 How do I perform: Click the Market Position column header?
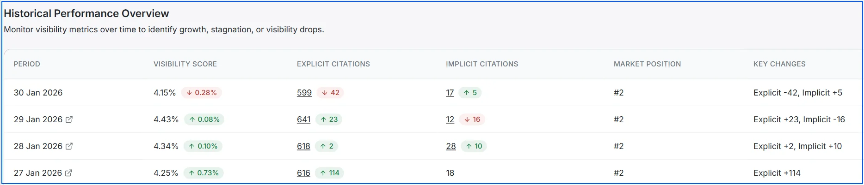pos(647,64)
